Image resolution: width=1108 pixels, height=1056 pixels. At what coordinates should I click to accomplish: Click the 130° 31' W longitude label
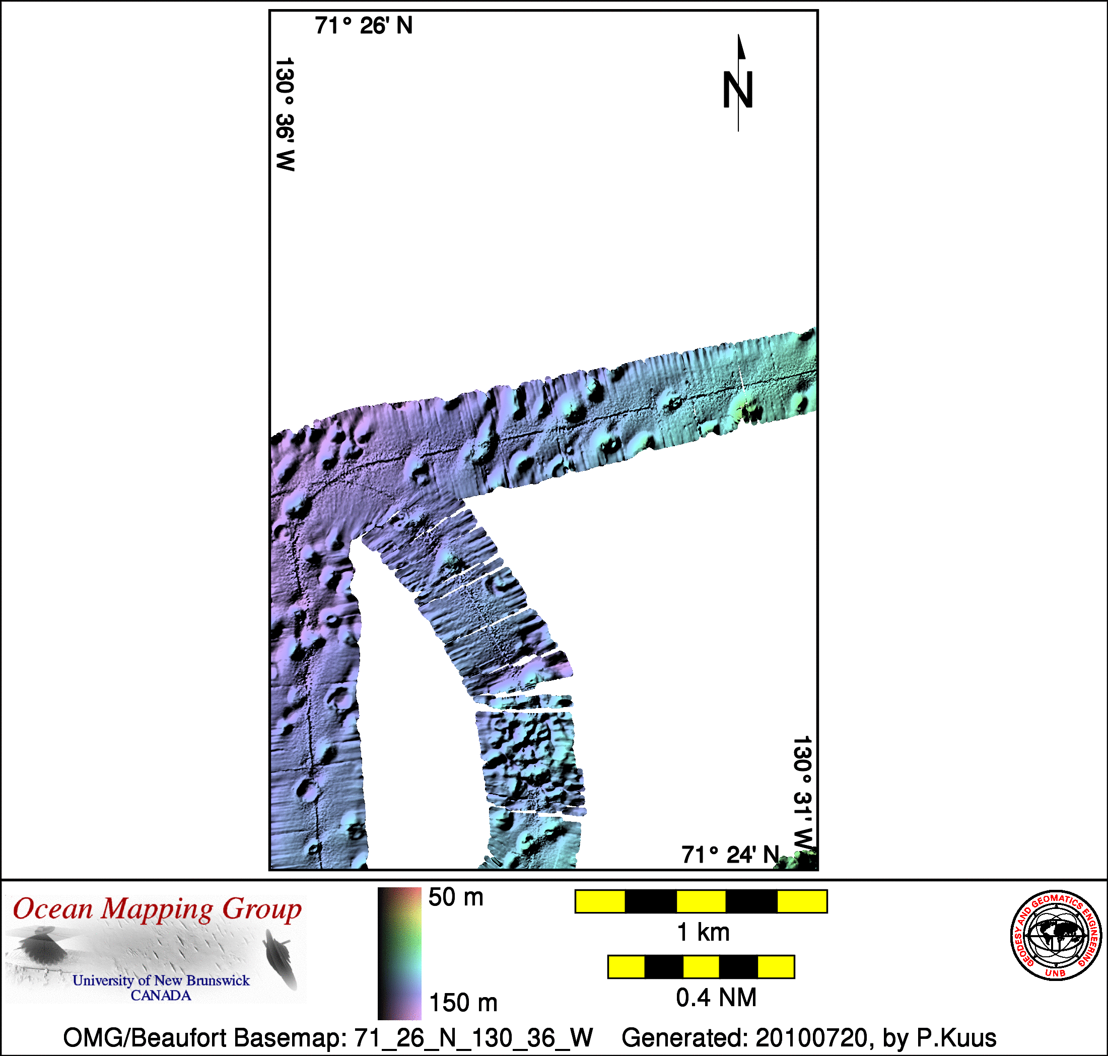(x=802, y=794)
